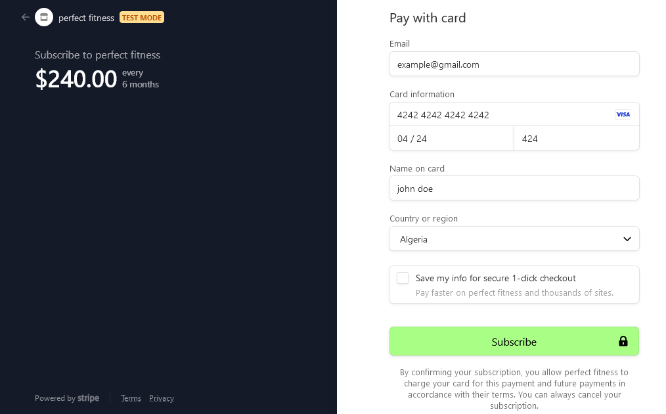This screenshot has width=666, height=414.
Task: Click the lock icon on Subscribe button
Action: [x=623, y=341]
